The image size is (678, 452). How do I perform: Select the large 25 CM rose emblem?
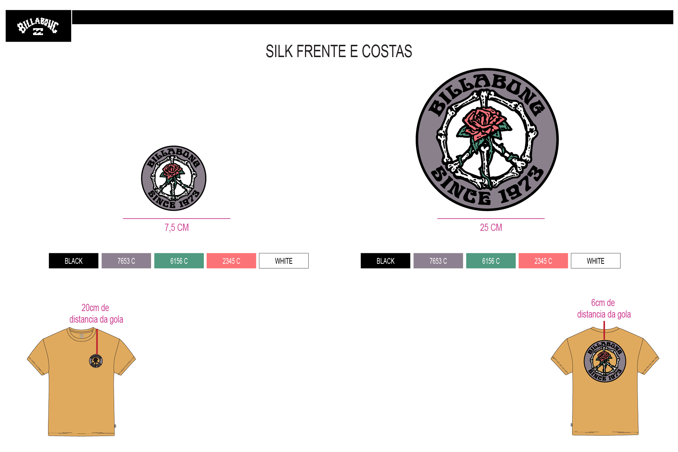click(x=487, y=139)
